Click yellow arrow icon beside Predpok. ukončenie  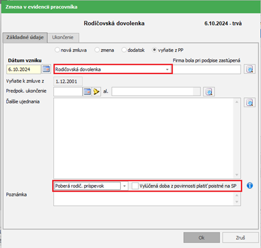[96, 92]
